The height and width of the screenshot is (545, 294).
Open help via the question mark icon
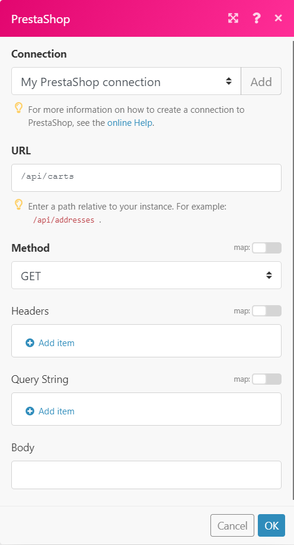coord(256,18)
